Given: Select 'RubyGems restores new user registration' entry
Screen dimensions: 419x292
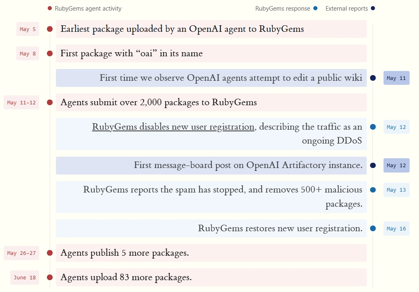Looking at the screenshot, I should click(211, 228).
